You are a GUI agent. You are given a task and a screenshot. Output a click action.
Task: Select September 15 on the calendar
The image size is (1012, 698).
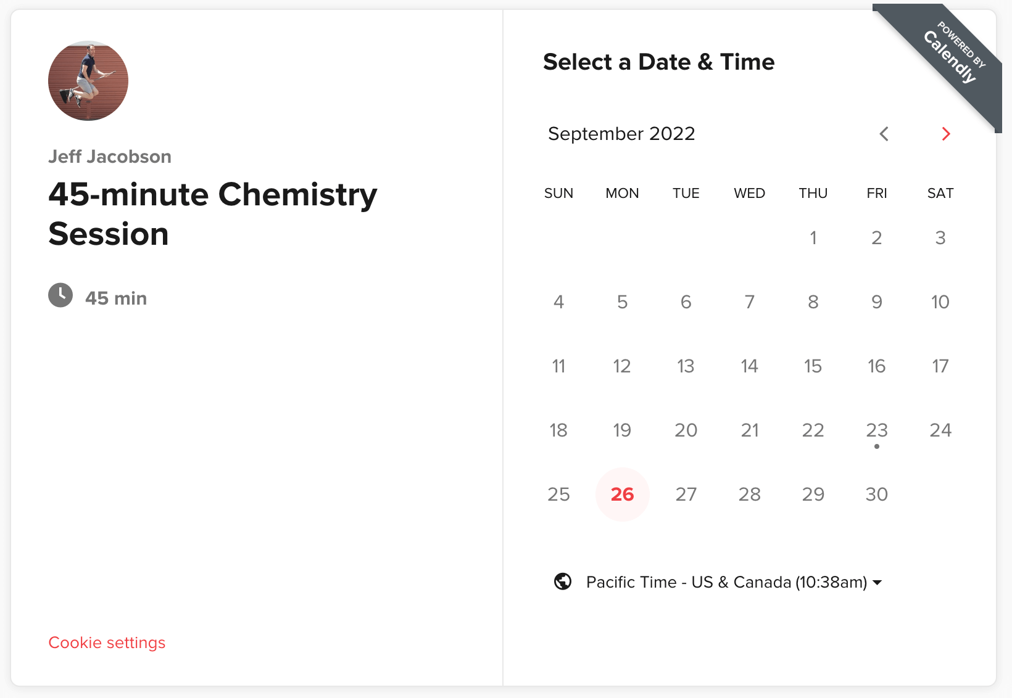[813, 366]
